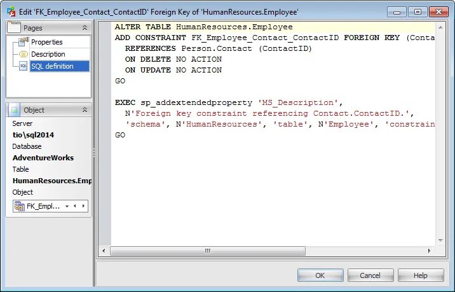Click the tio\sql2014 server name

[x=34, y=135]
